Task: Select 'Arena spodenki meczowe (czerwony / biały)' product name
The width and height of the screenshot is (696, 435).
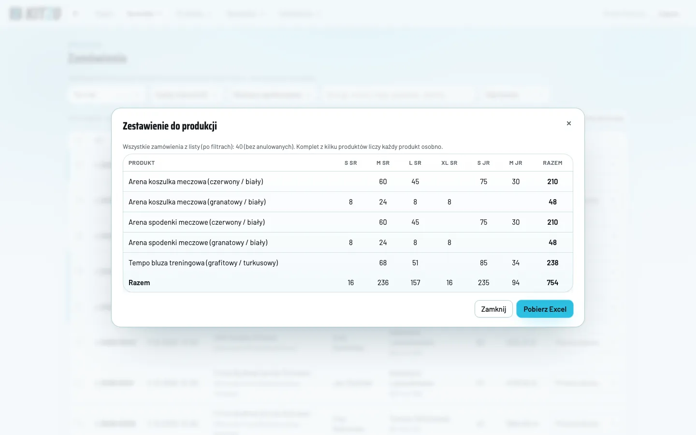Action: click(x=197, y=222)
